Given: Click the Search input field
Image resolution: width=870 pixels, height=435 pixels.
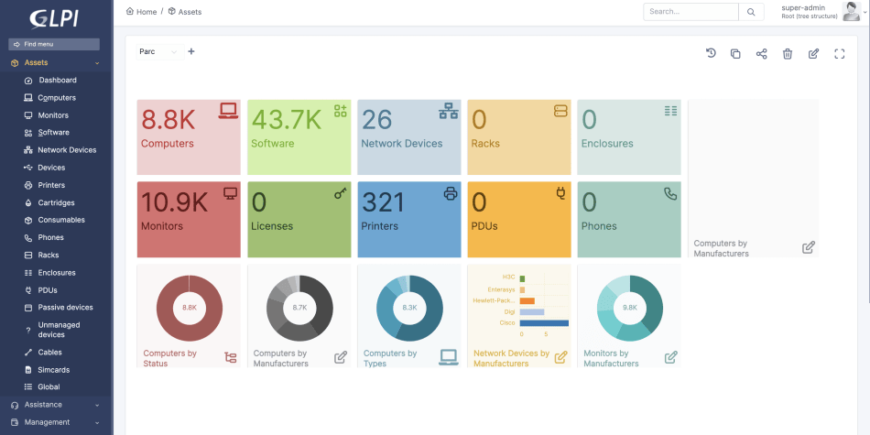Looking at the screenshot, I should 691,12.
